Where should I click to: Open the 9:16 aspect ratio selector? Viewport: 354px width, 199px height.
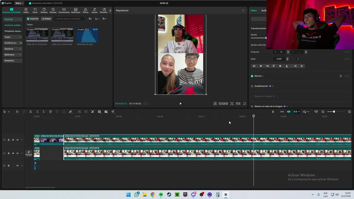tap(238, 104)
